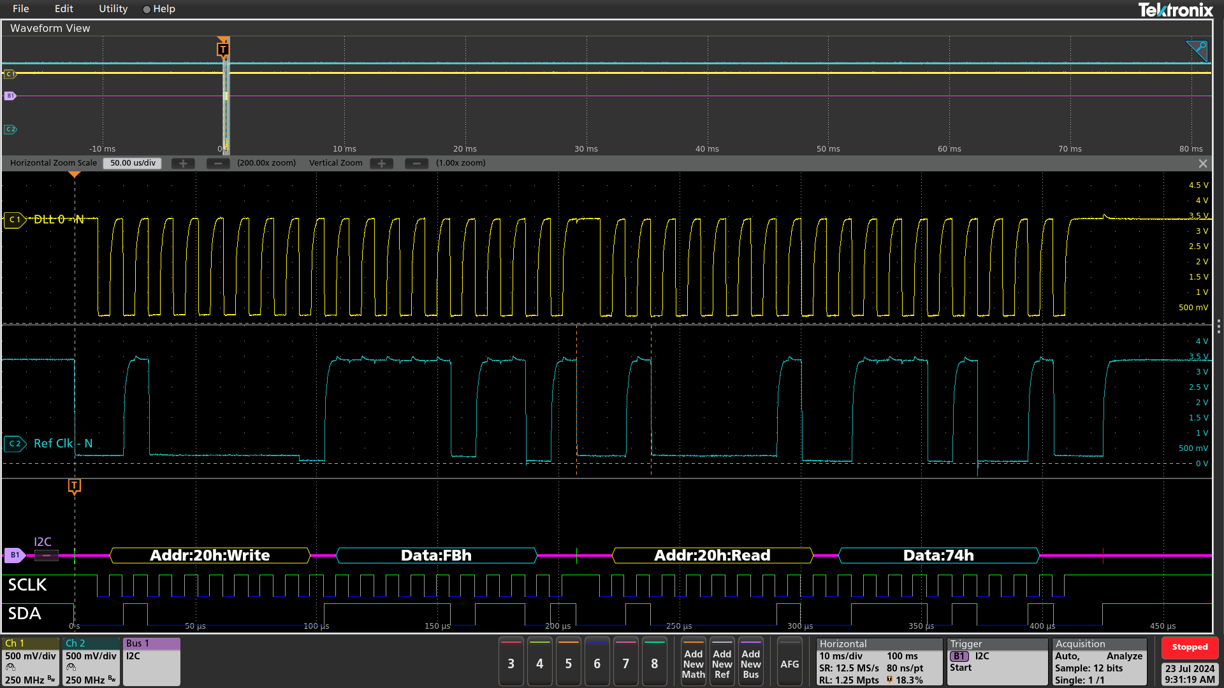The width and height of the screenshot is (1224, 688).
Task: Select the Data:74h decode packet
Action: [x=938, y=555]
